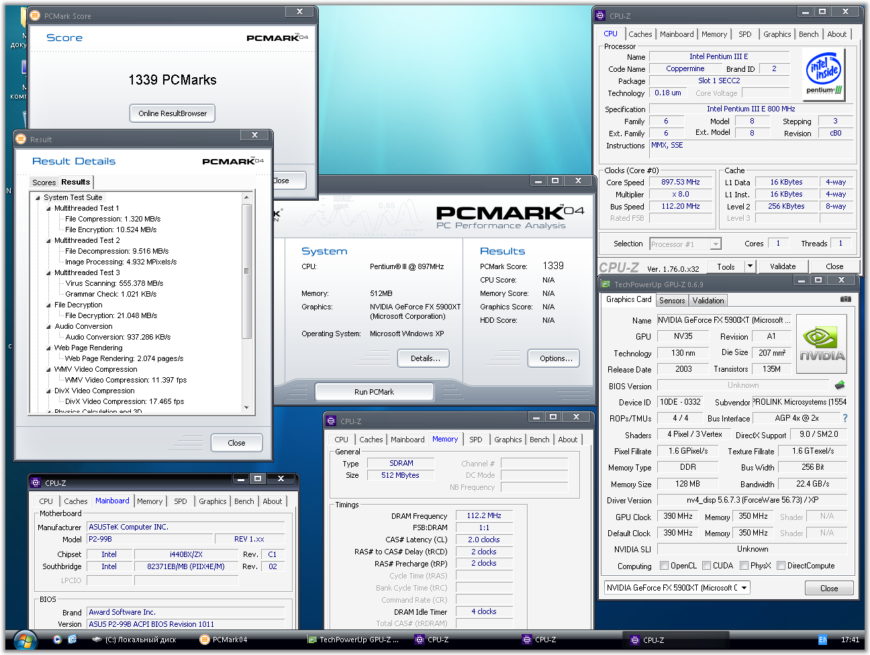Click EN language indicator in tray

[822, 640]
